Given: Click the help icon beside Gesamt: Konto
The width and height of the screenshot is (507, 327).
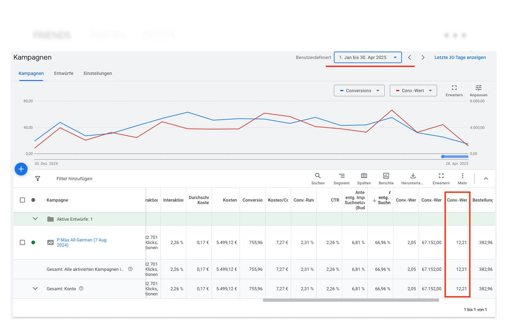Looking at the screenshot, I should [81, 289].
